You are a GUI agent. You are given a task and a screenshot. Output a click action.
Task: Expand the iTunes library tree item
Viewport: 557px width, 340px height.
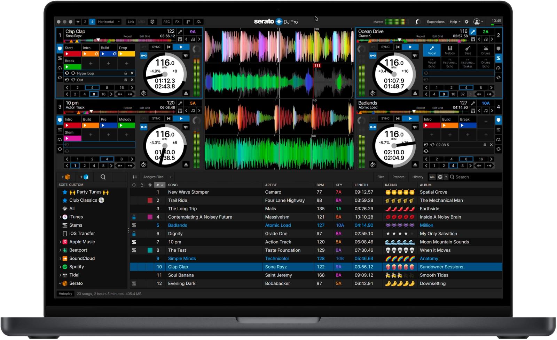(60, 217)
